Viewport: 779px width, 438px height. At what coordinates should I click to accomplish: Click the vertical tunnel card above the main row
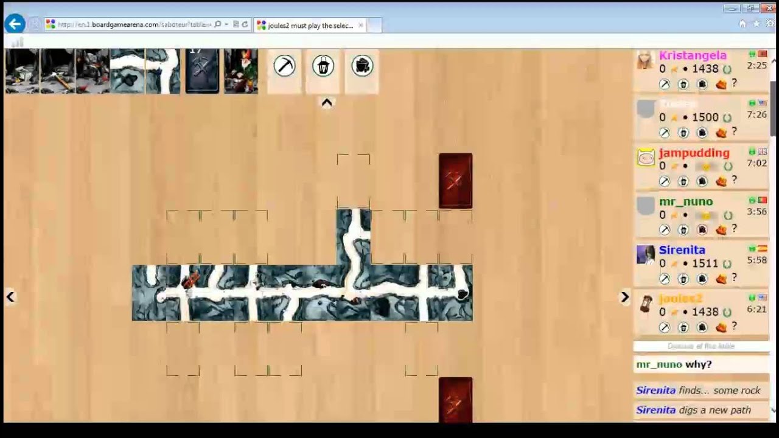click(354, 237)
